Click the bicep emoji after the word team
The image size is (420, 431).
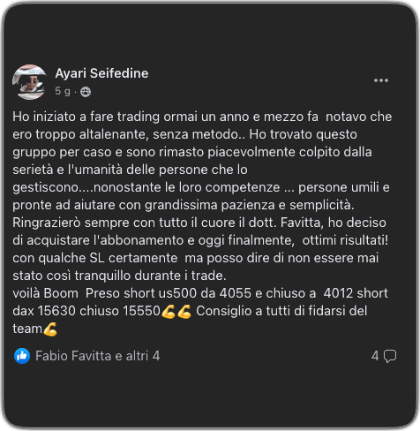(50, 329)
